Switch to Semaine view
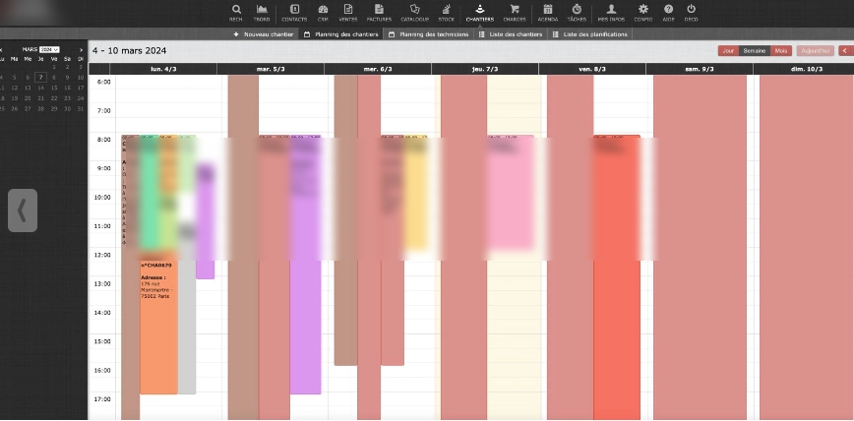854x421 pixels. [755, 50]
